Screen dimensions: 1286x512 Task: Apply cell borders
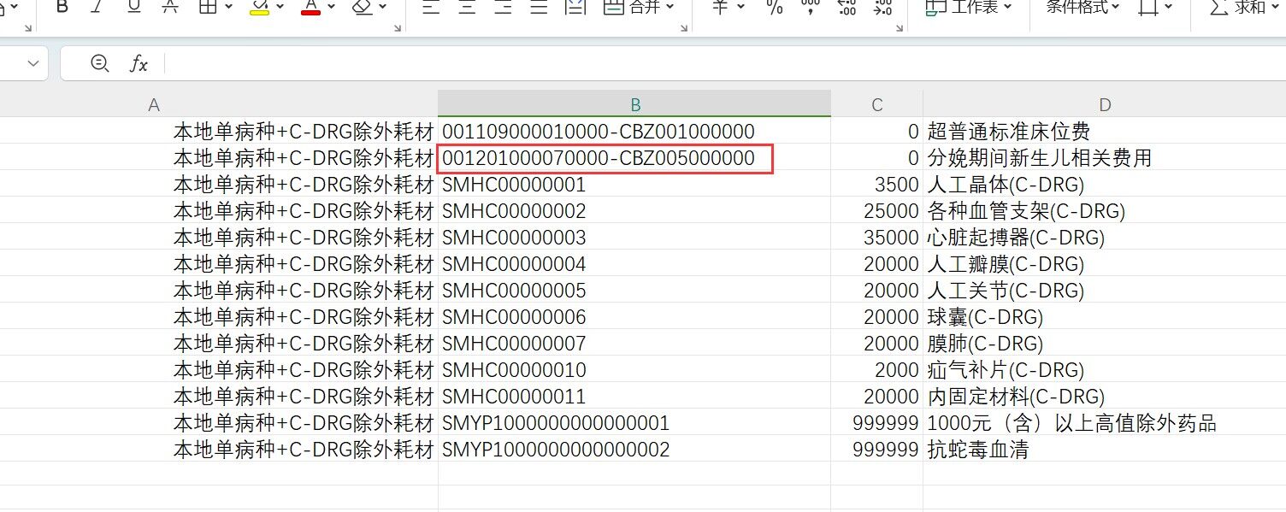207,7
